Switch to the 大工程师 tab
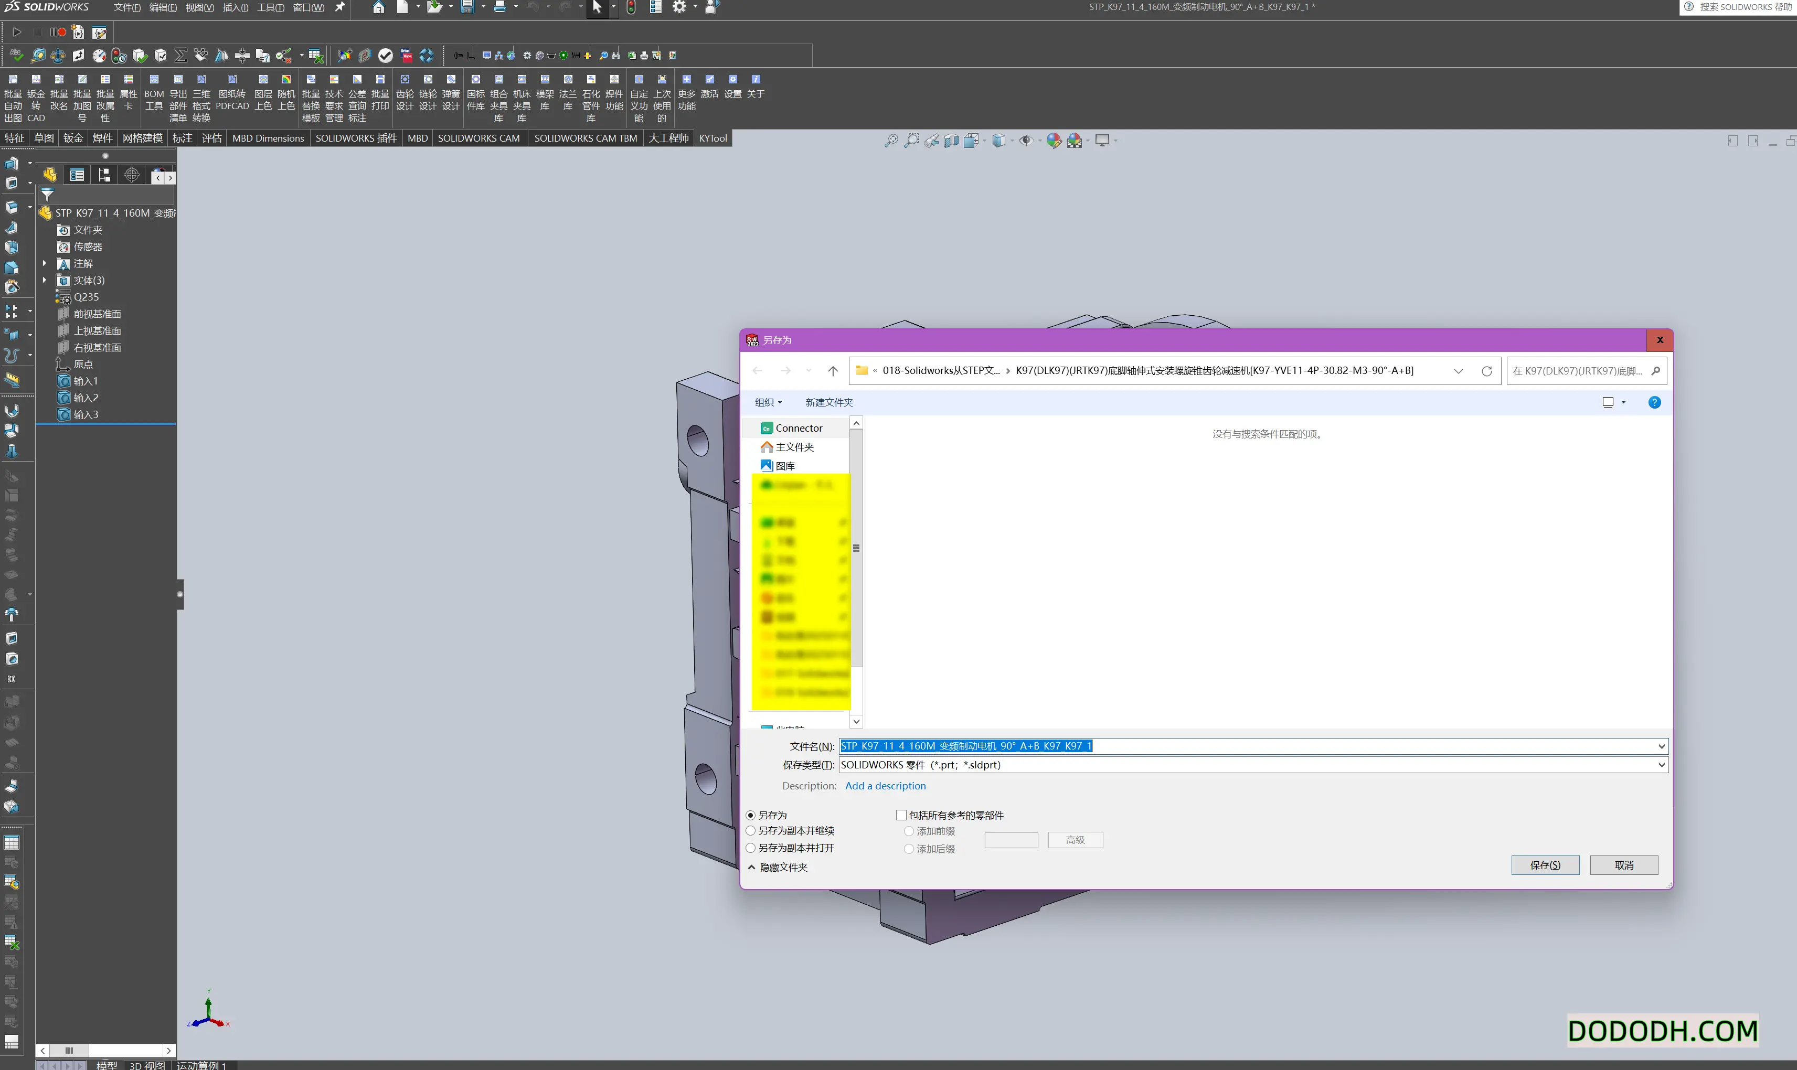Viewport: 1797px width, 1070px height. (x=668, y=138)
